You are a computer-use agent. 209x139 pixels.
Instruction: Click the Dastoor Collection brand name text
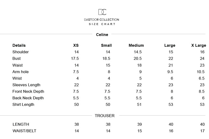[101, 20]
